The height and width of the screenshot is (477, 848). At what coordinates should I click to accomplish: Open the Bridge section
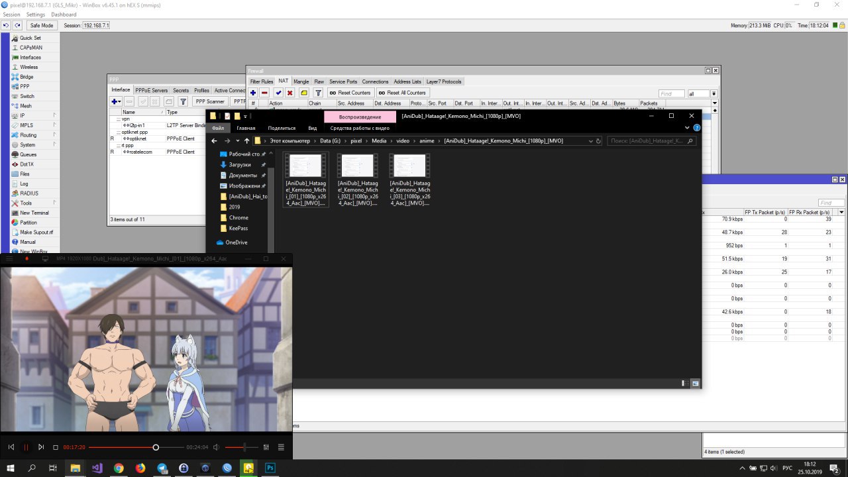[x=26, y=77]
